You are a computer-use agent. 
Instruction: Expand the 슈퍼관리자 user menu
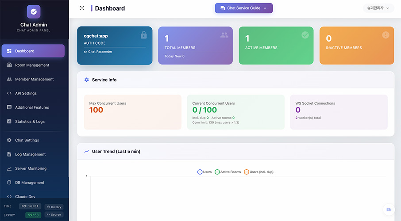coord(378,8)
